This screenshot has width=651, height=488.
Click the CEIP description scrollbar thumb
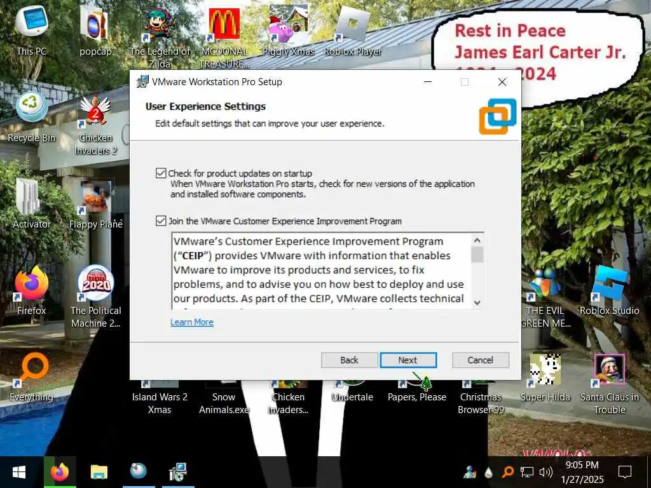tap(477, 255)
